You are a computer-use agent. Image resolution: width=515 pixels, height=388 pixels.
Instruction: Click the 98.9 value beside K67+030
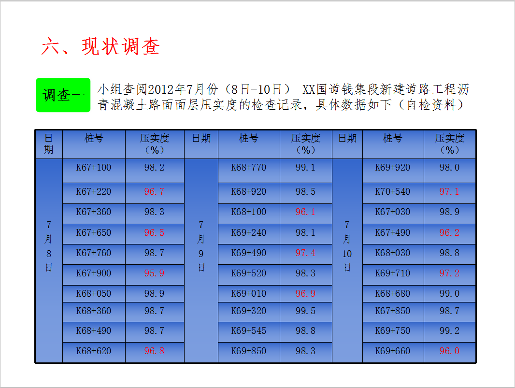pos(450,212)
